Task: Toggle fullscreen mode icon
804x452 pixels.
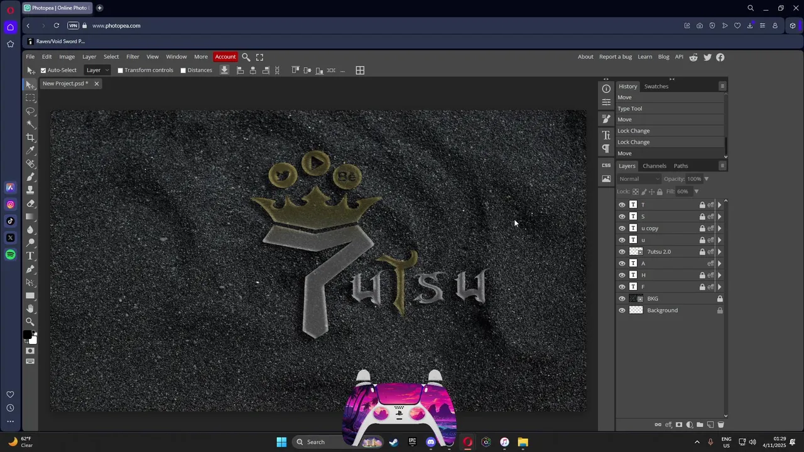Action: click(x=259, y=57)
